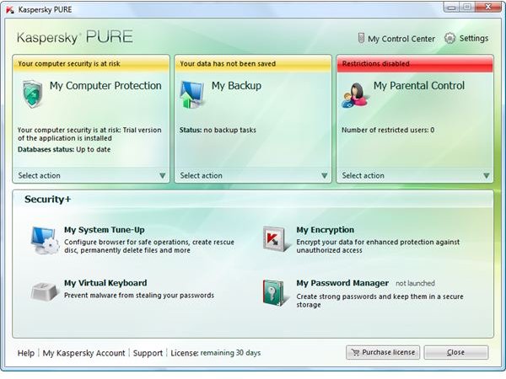Minimize the Kaspersky PURE window
Image resolution: width=506 pixels, height=379 pixels.
(451, 7)
